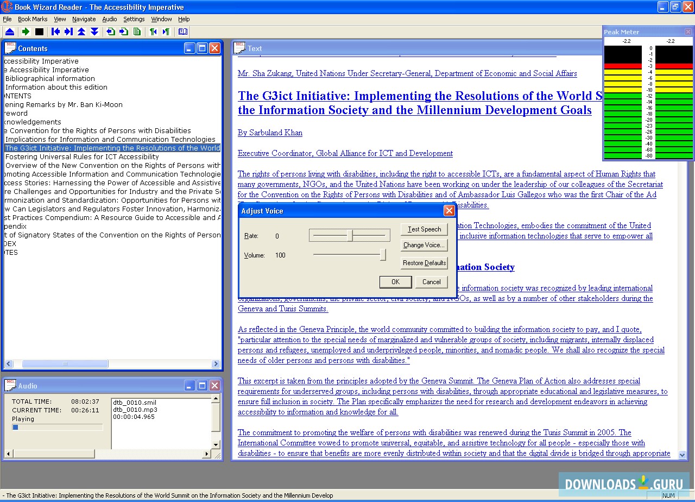Select dtb_0010.smil in the Audio list
Screen dimensions: 695x502
(135, 403)
